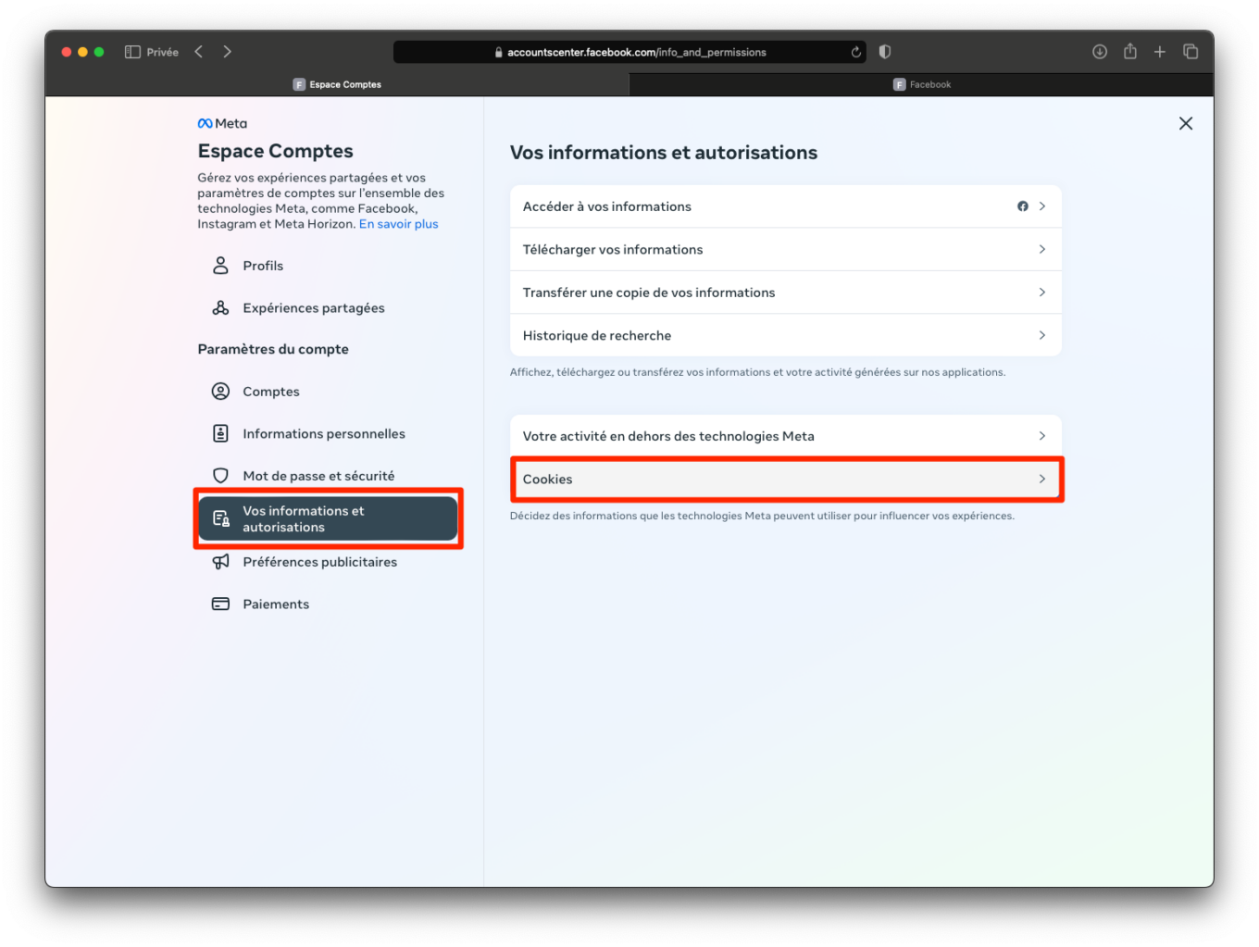The image size is (1259, 947).
Task: Click chevron on Votre activité en dehors row
Action: pos(1042,436)
